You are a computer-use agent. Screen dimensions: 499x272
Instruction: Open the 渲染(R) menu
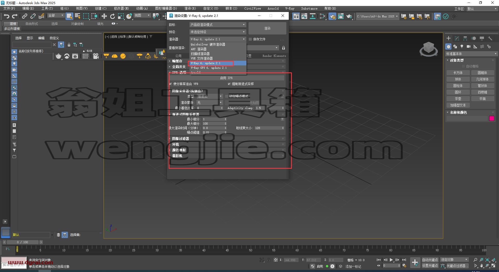tap(190, 9)
